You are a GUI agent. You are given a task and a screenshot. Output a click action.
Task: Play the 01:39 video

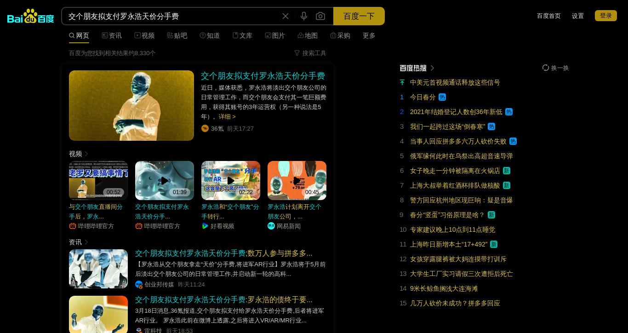(x=165, y=180)
